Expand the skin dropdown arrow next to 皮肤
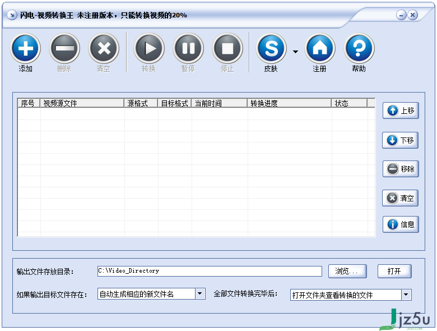 [295, 52]
